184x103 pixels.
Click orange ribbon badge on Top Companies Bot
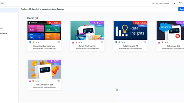[33, 81]
